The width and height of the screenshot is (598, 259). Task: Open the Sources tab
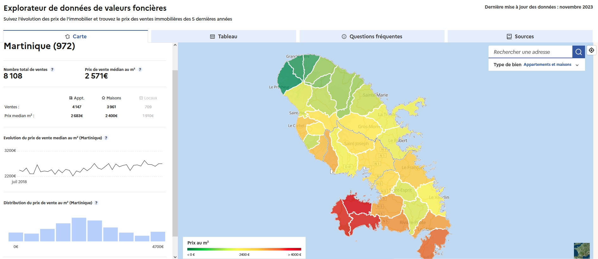[520, 36]
